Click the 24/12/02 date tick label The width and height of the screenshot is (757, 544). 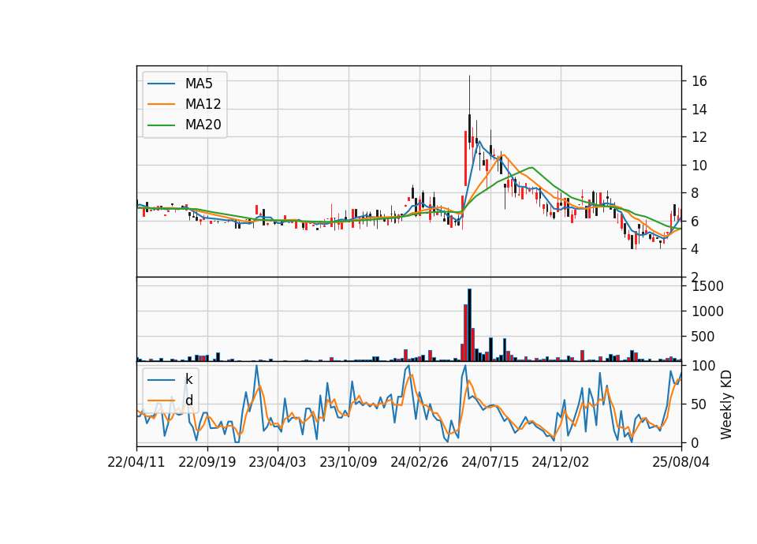coord(561,462)
